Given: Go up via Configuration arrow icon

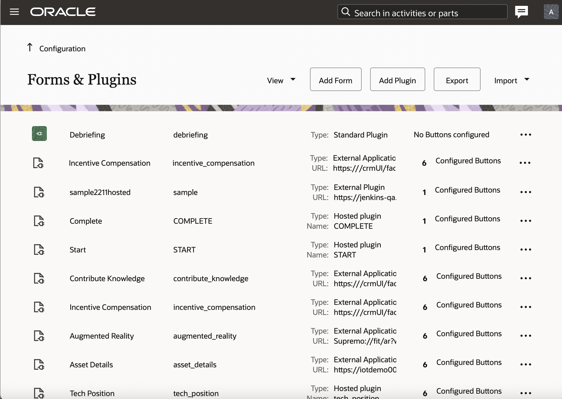Looking at the screenshot, I should click(x=30, y=48).
